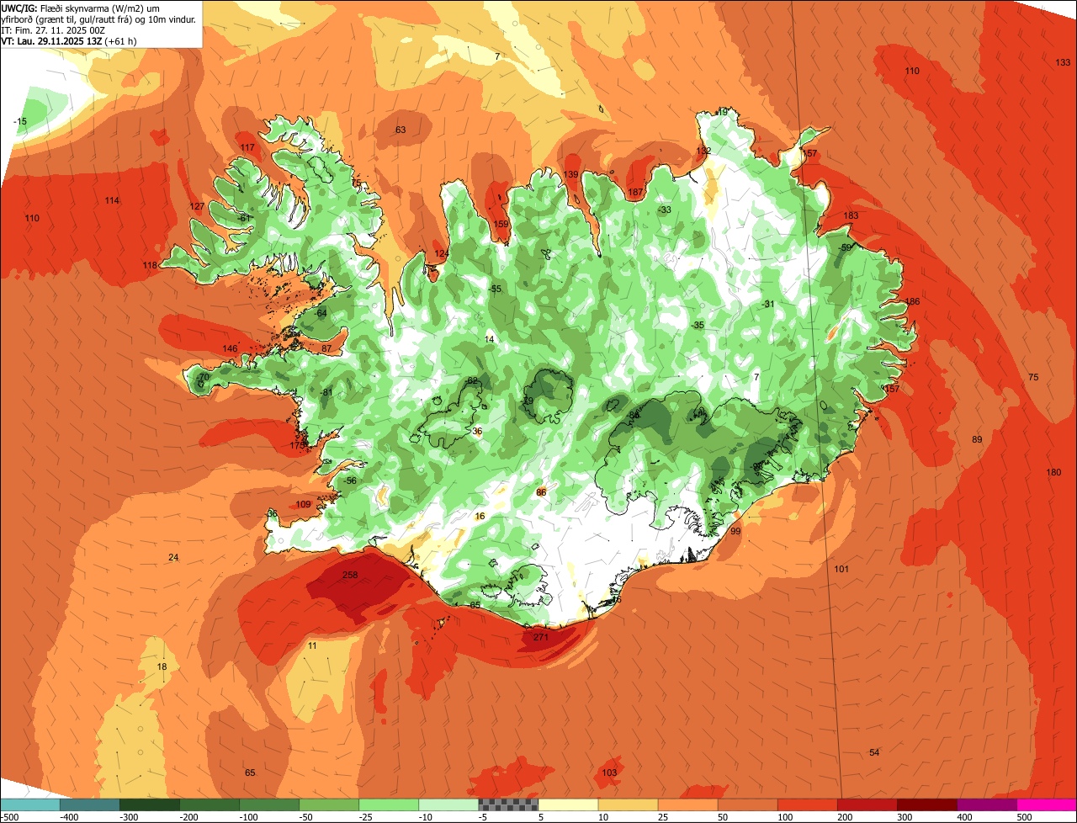The width and height of the screenshot is (1077, 823).
Task: Click the -56 value in southwest Iceland
Action: (x=351, y=481)
